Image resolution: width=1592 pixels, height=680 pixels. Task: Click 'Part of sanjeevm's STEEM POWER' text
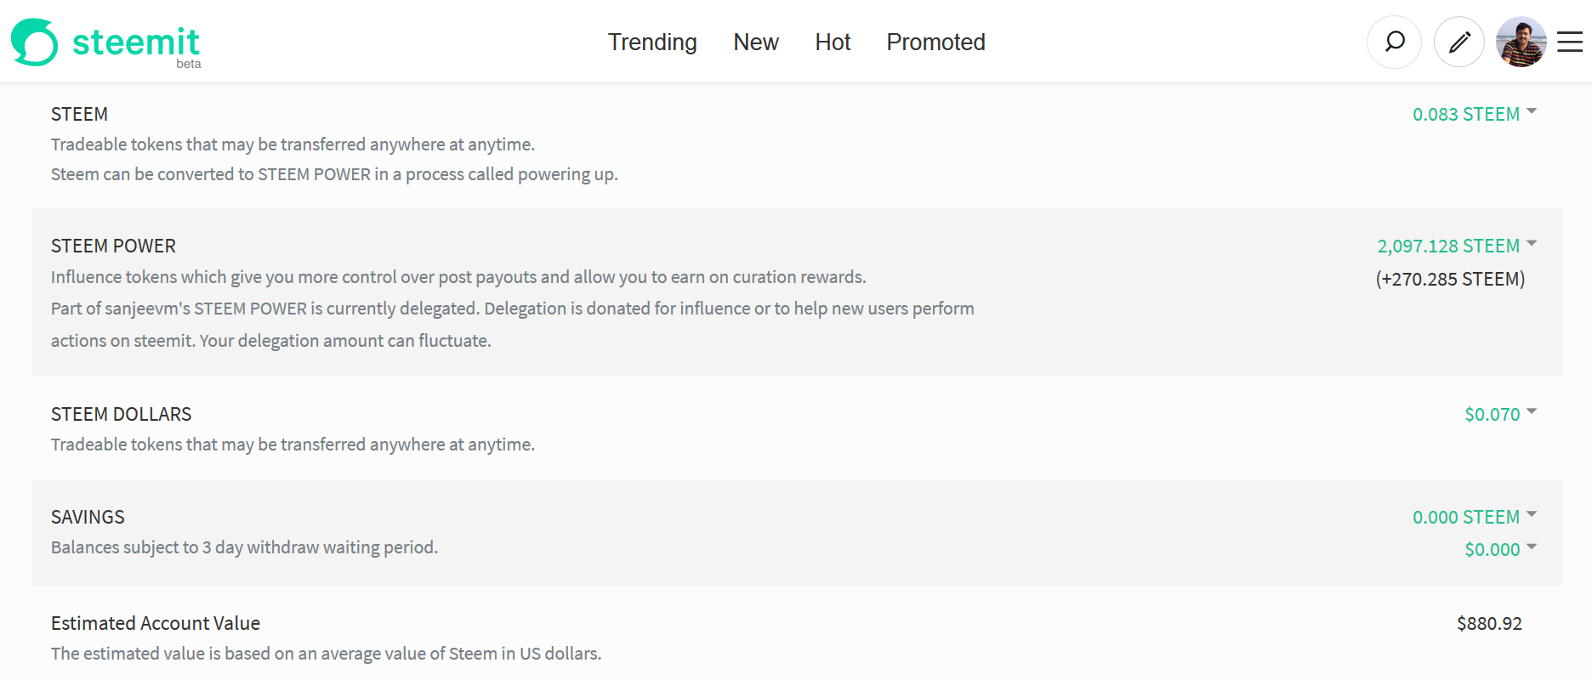179,309
